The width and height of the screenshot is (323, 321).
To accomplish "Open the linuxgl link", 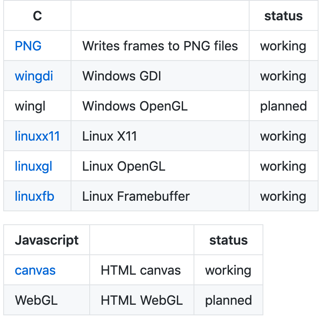I will pyautogui.click(x=33, y=166).
